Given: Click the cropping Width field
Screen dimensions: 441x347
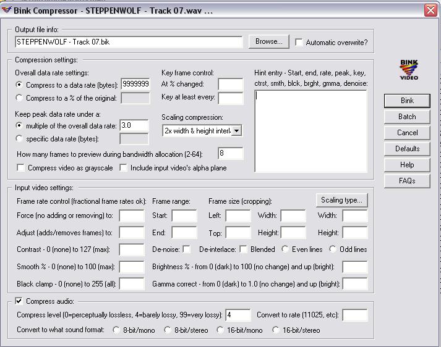Looking at the screenshot, I should (293, 216).
